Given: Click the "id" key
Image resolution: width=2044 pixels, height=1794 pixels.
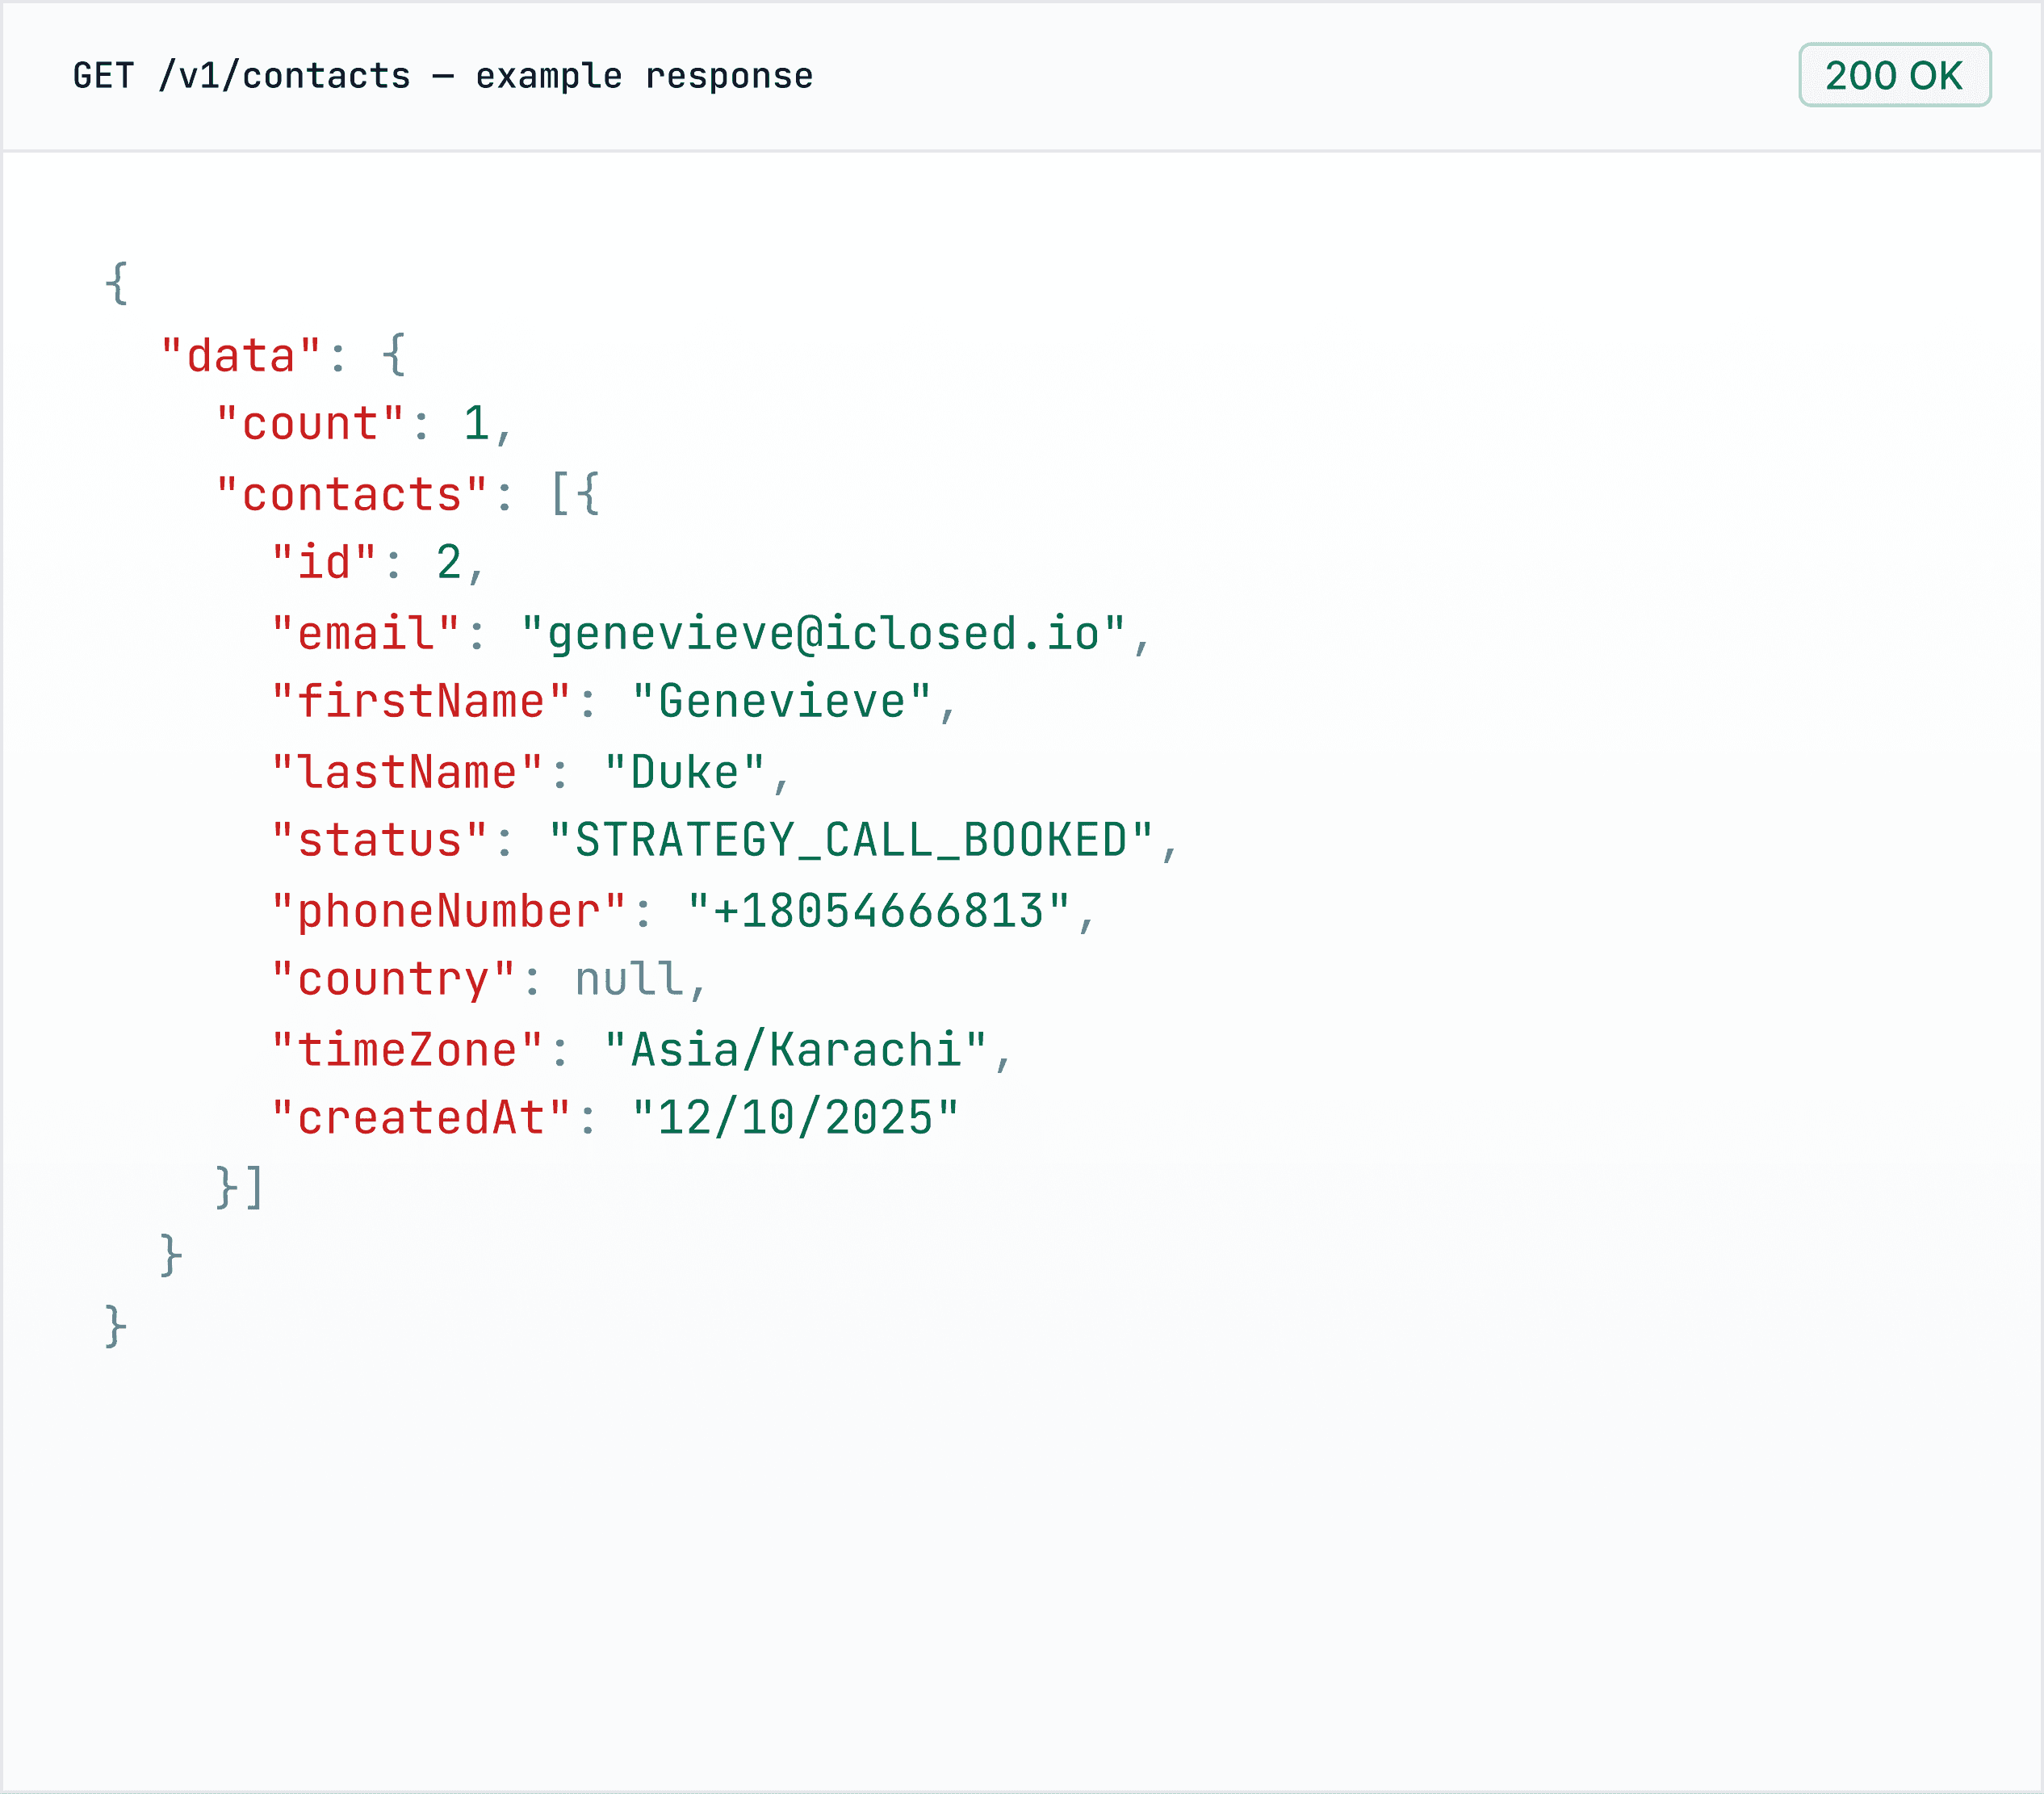Looking at the screenshot, I should [x=324, y=563].
